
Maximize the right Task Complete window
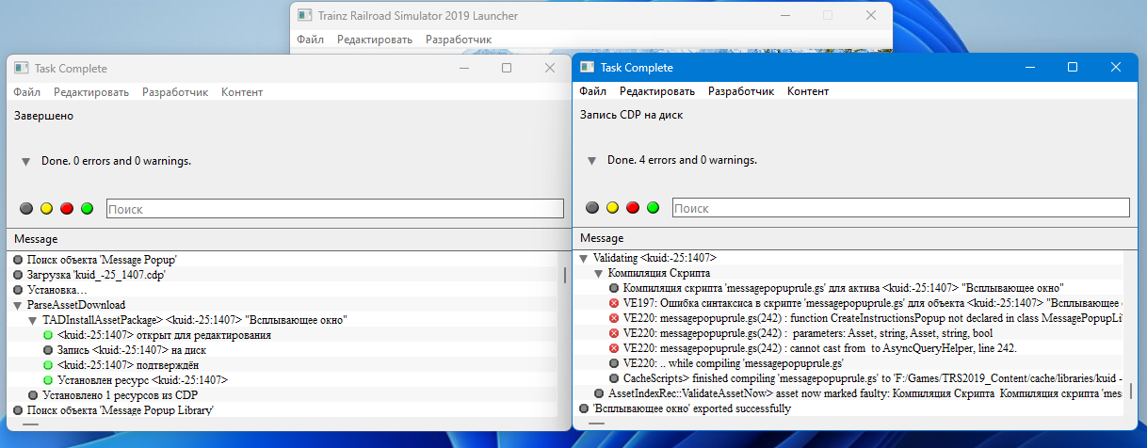(1073, 67)
